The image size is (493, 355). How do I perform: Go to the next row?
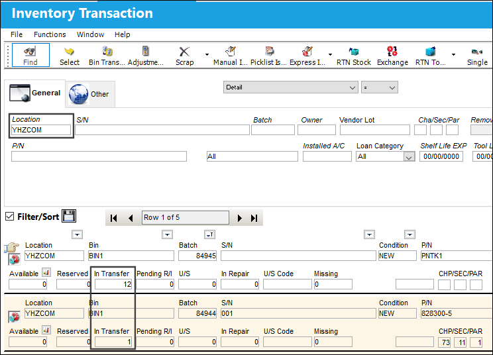click(240, 218)
